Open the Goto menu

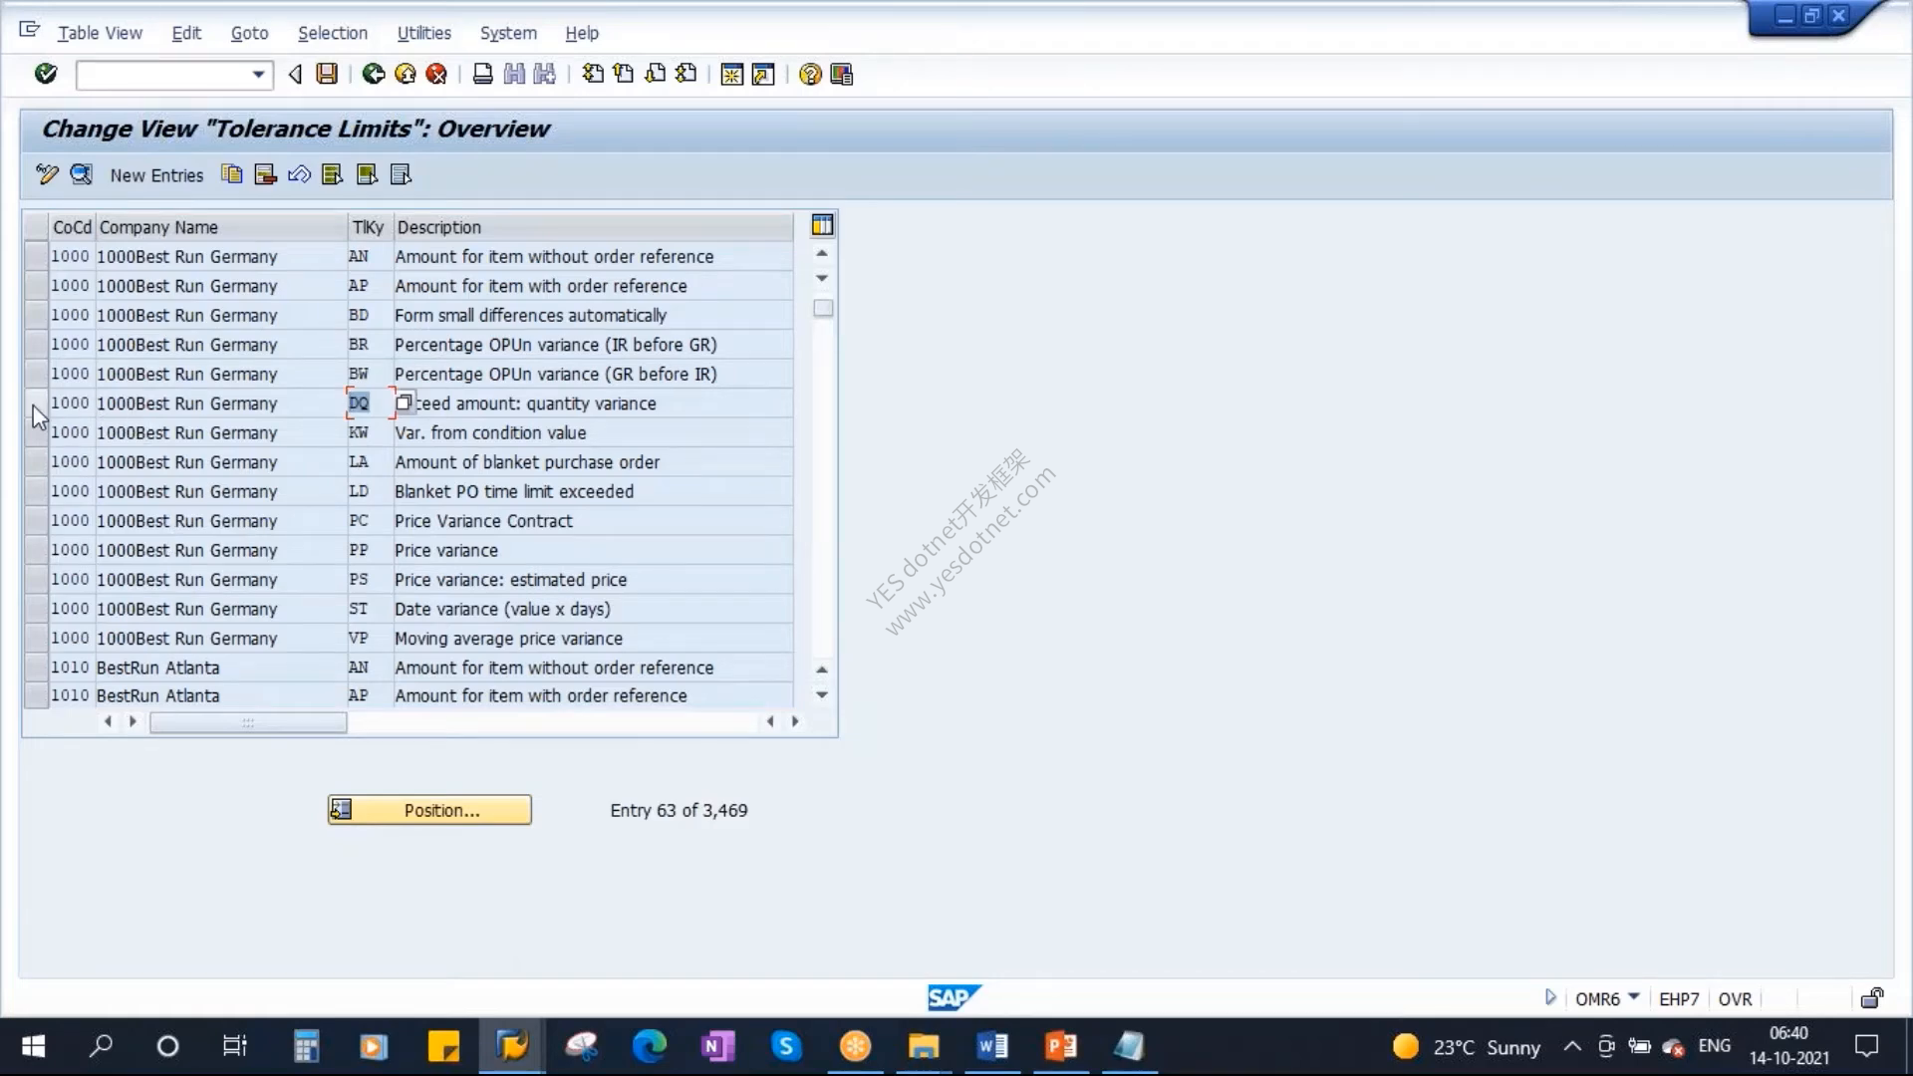tap(249, 33)
